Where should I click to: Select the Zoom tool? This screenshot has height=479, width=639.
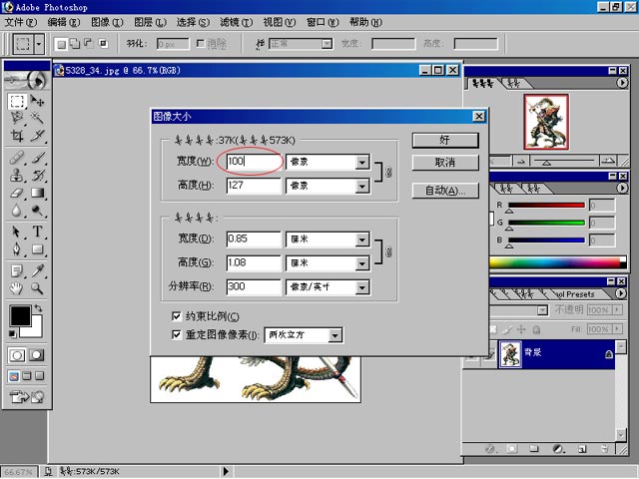tap(38, 288)
